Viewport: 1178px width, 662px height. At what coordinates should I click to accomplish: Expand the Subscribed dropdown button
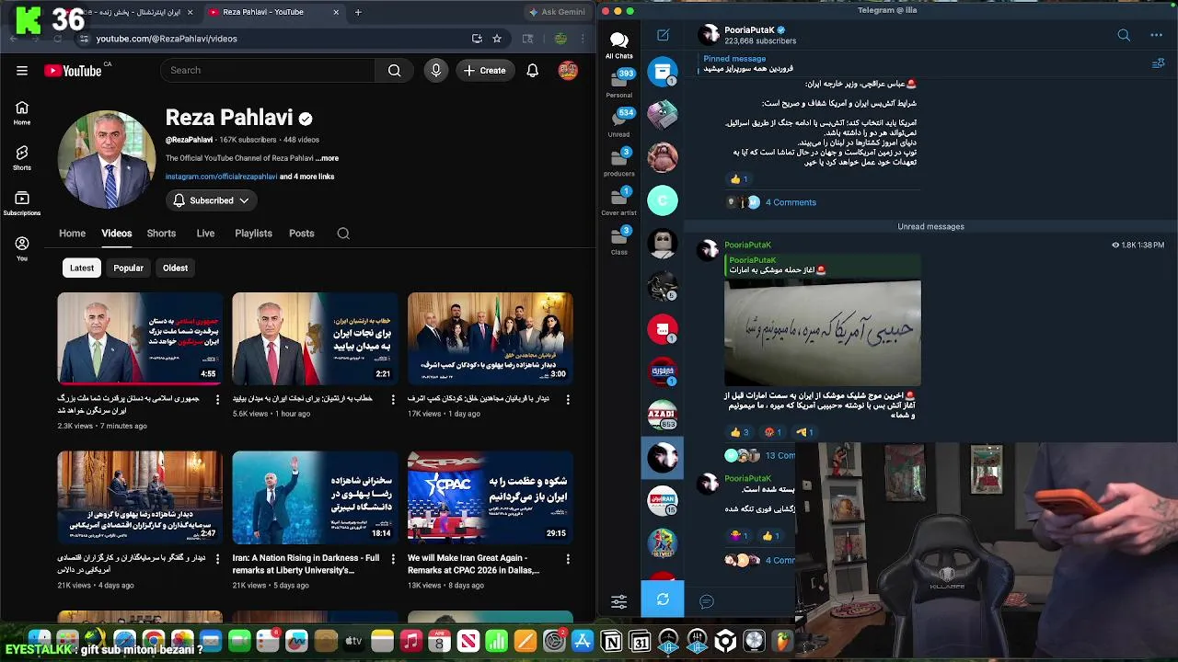pos(211,200)
